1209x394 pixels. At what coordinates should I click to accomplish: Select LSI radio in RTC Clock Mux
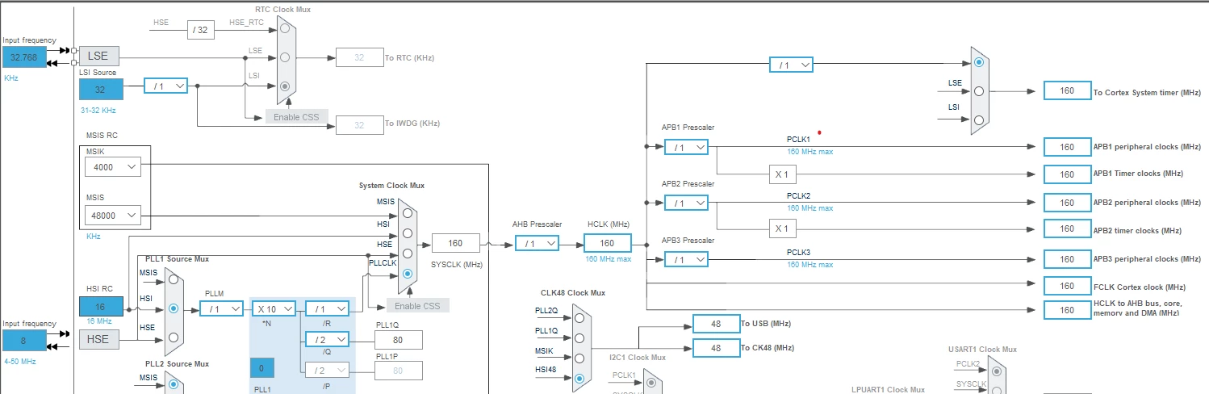(284, 86)
